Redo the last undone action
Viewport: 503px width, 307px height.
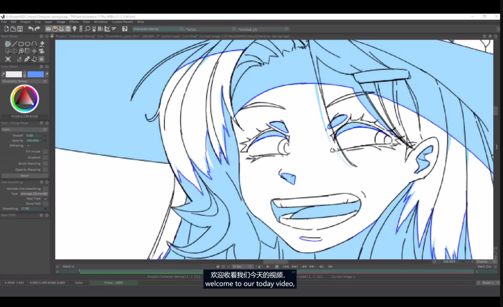click(x=37, y=29)
